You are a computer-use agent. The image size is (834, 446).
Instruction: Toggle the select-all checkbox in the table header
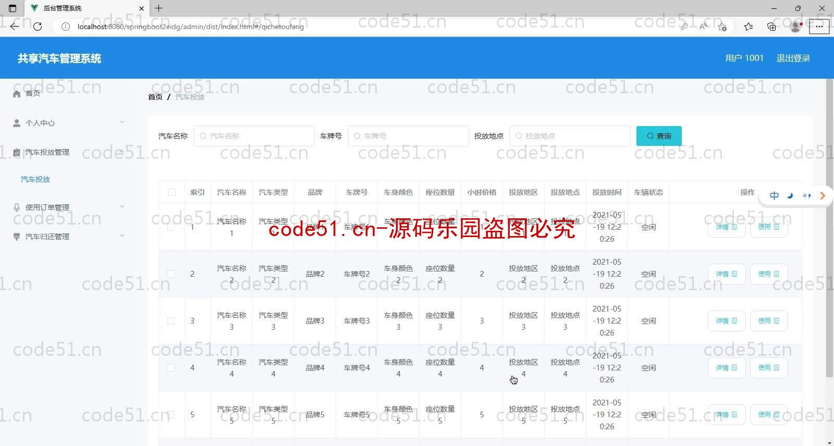[x=172, y=192]
